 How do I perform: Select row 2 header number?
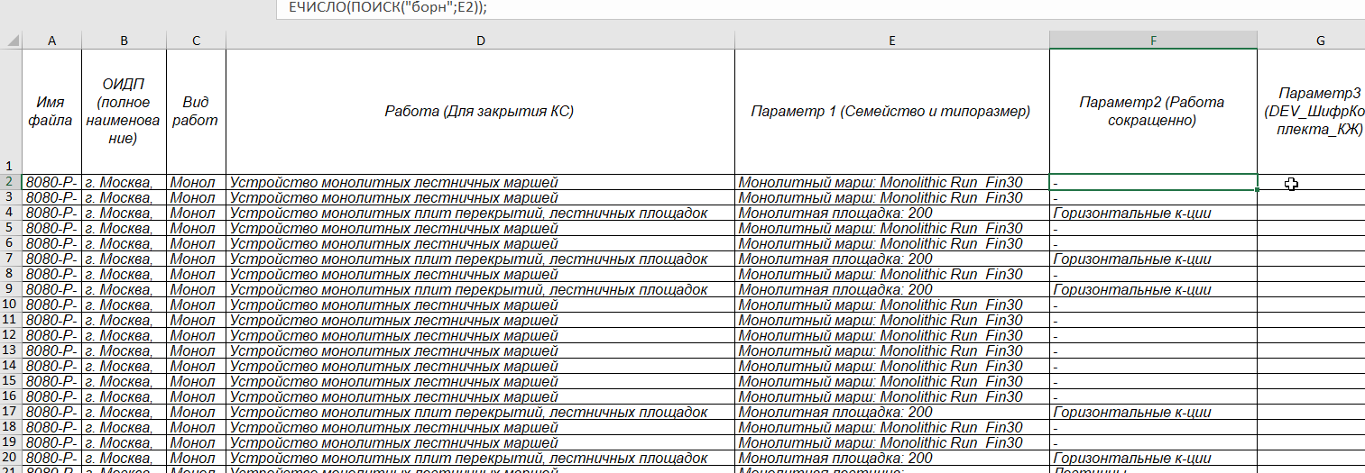click(11, 182)
